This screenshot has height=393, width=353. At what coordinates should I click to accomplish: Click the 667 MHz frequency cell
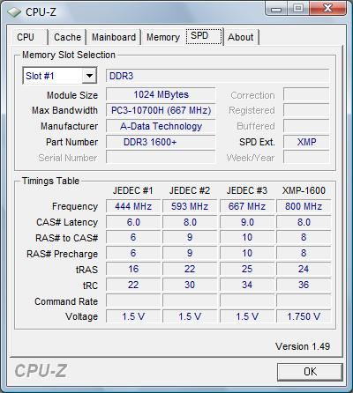pos(247,206)
